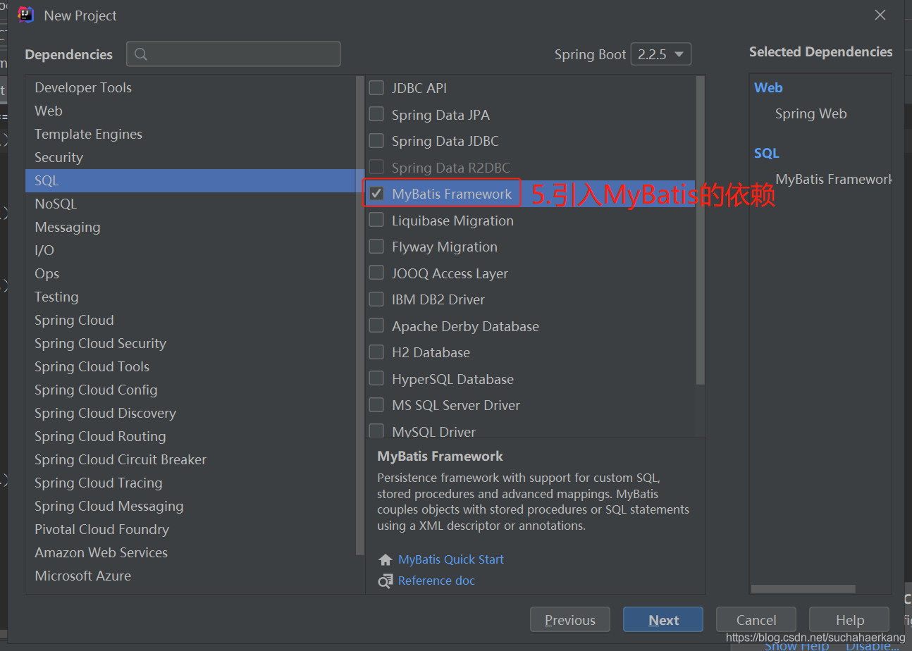Image resolution: width=912 pixels, height=651 pixels.
Task: Select the Spring Cloud Config category
Action: [x=191, y=390]
